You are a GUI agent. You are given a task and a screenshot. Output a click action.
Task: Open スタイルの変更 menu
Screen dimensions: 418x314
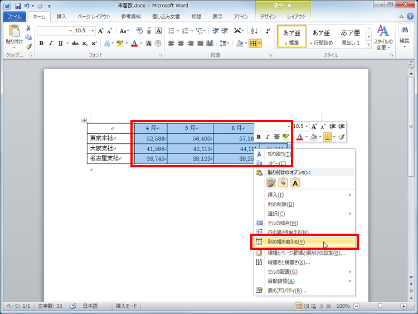tap(383, 38)
